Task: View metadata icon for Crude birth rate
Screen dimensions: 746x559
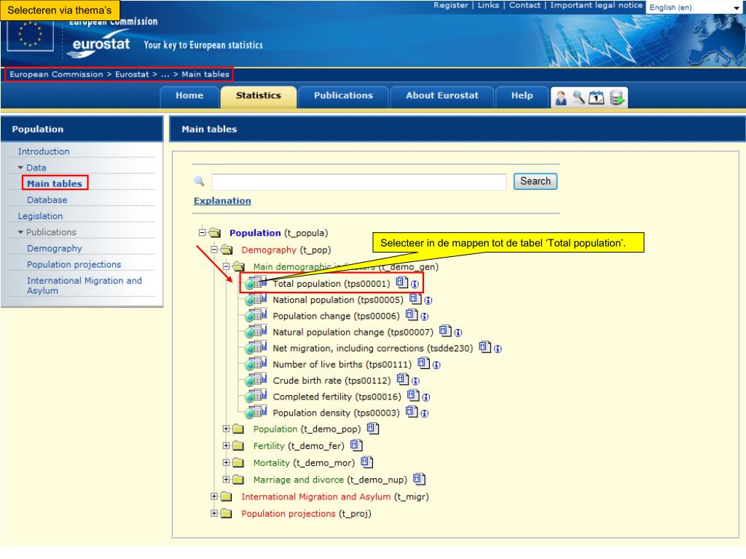Action: 403,379
